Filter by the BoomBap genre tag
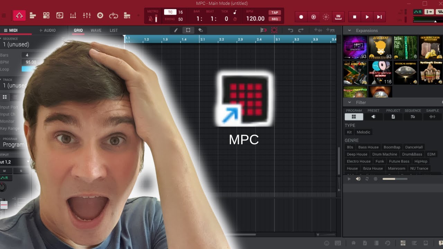Image resolution: width=443 pixels, height=249 pixels. click(392, 147)
